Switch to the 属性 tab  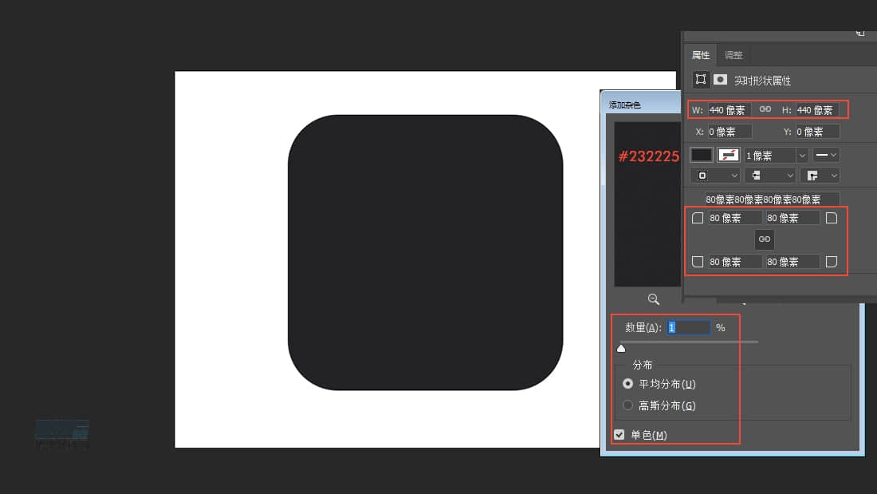pyautogui.click(x=700, y=55)
